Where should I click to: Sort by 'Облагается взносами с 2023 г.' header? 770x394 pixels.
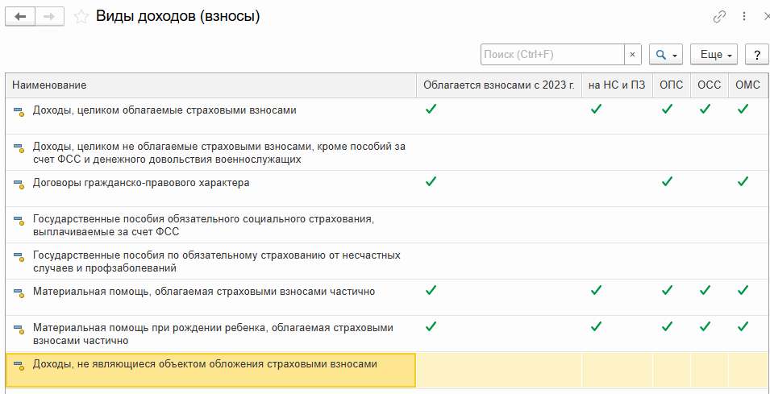tap(499, 85)
